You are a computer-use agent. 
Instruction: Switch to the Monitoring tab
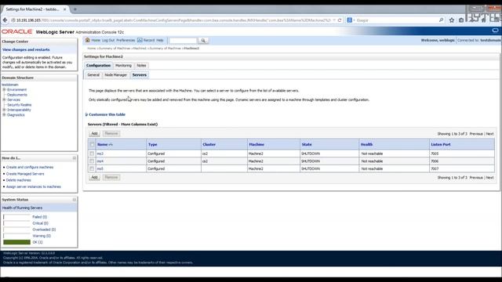click(x=123, y=65)
